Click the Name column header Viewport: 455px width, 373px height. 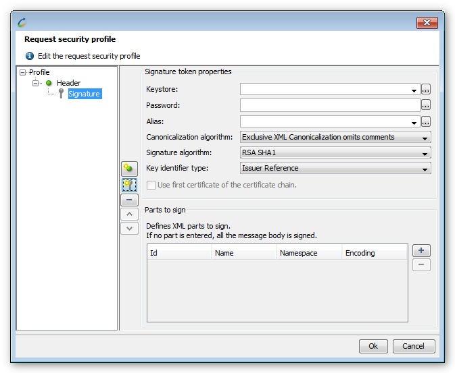tap(244, 253)
